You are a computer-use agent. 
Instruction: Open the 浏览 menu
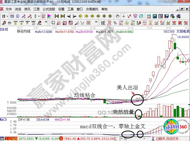click(18, 9)
